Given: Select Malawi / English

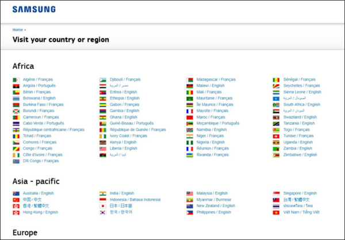Looking at the screenshot, I should [210, 86].
